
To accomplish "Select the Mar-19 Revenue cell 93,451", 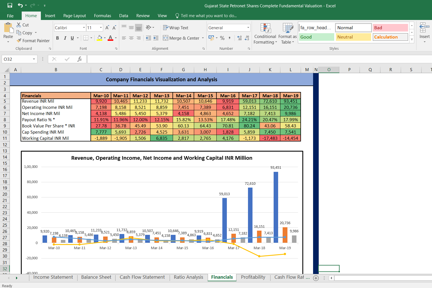I will (291, 101).
